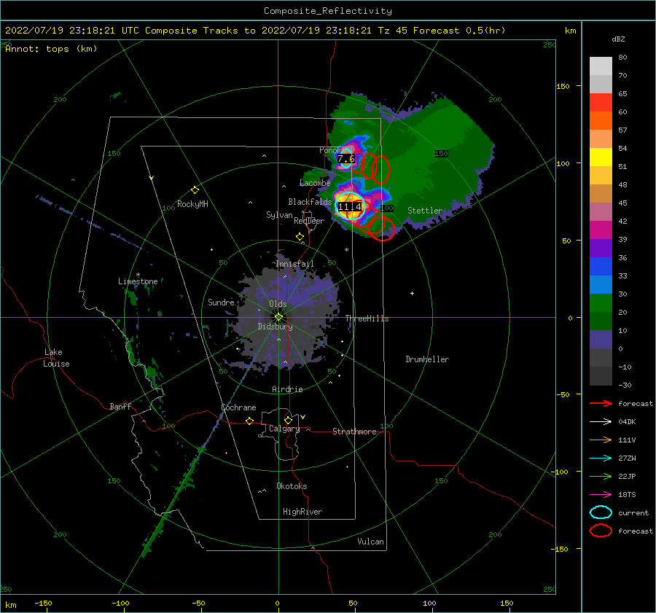The image size is (656, 613).
Task: Click the cyan current ellipse legend icon
Action: click(601, 512)
